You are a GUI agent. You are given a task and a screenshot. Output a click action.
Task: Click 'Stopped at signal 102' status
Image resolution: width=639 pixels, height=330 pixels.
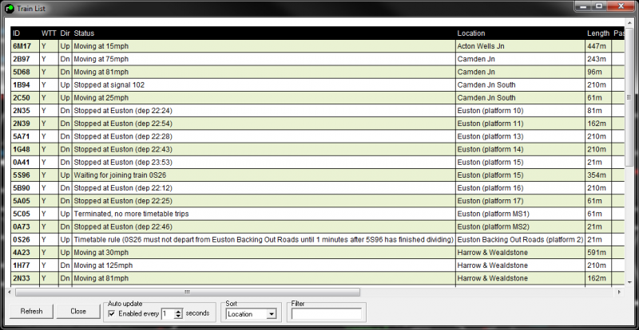pyautogui.click(x=109, y=85)
